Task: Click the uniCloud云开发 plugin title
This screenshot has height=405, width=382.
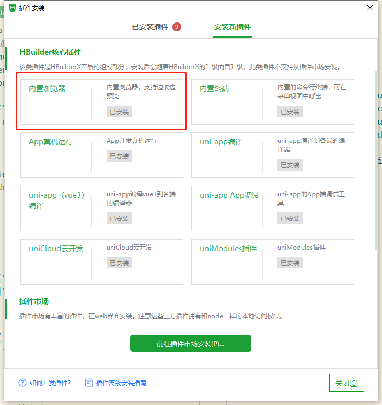Action: pyautogui.click(x=56, y=249)
